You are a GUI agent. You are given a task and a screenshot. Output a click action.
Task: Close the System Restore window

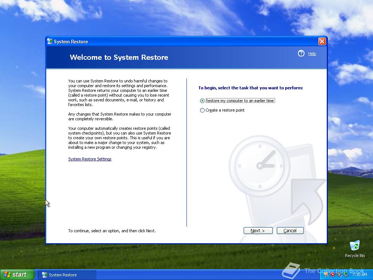point(322,42)
